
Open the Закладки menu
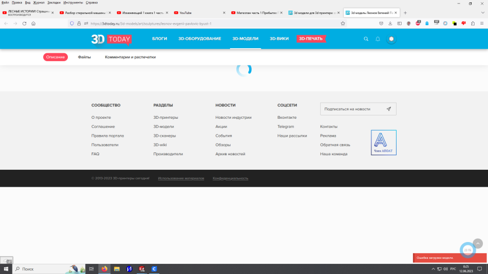pyautogui.click(x=54, y=2)
